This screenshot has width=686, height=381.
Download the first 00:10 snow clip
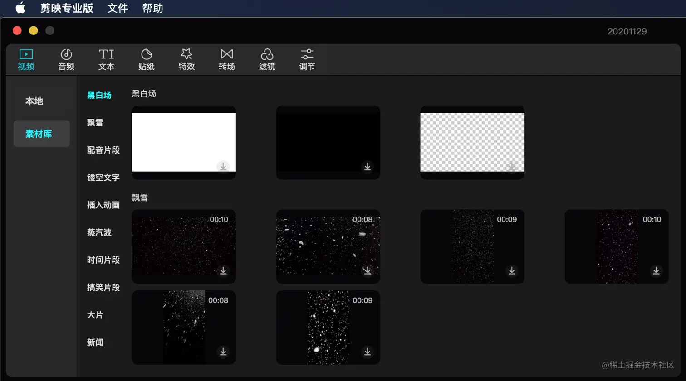pyautogui.click(x=223, y=270)
